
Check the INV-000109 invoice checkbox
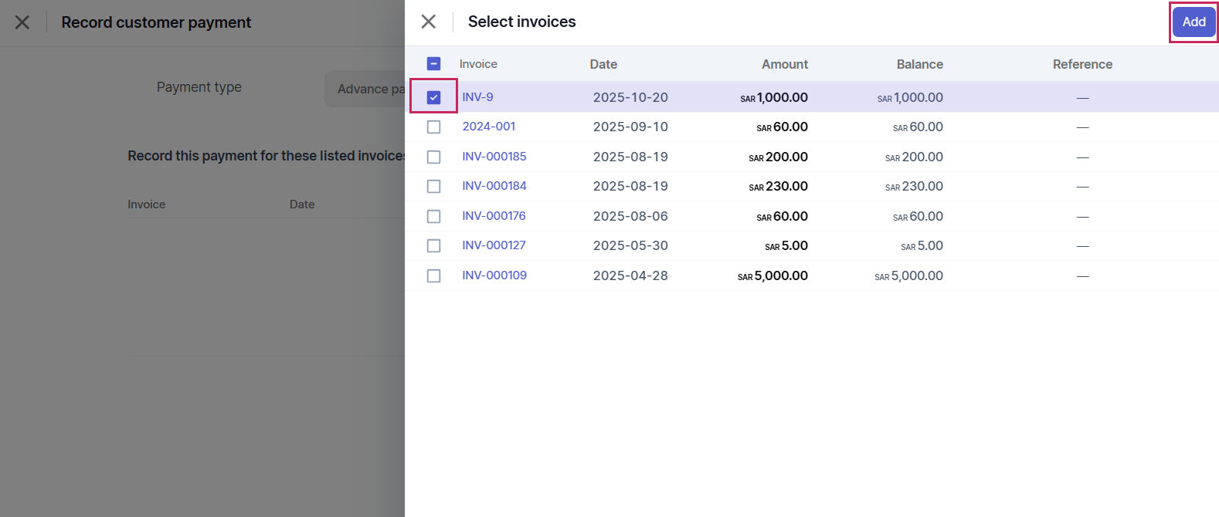433,275
